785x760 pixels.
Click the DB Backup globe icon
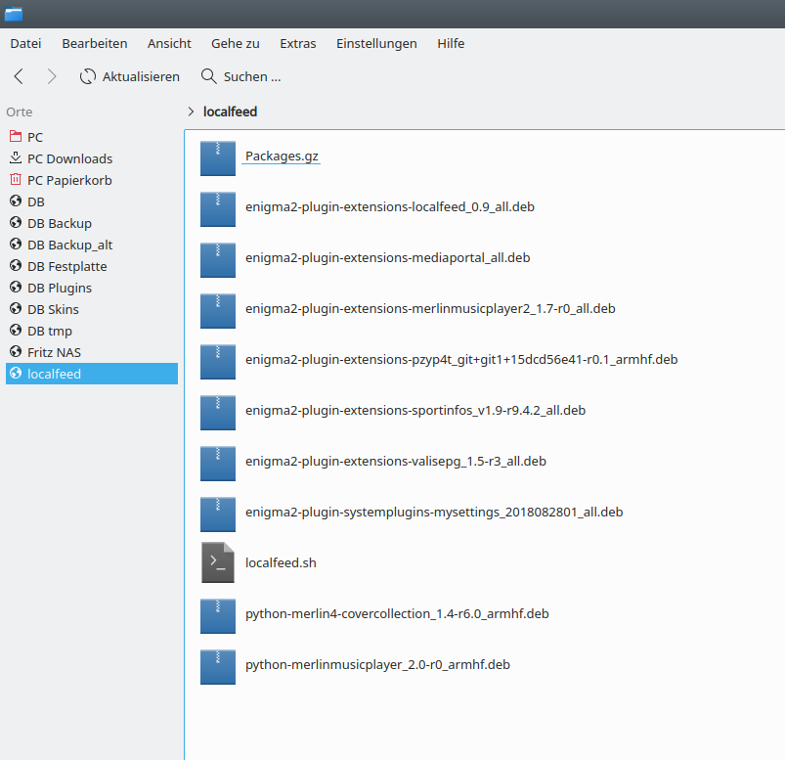coord(16,222)
